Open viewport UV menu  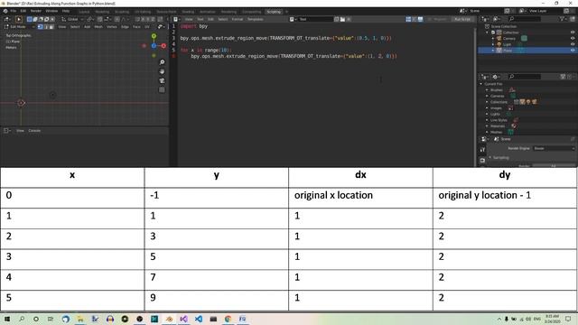click(x=147, y=27)
